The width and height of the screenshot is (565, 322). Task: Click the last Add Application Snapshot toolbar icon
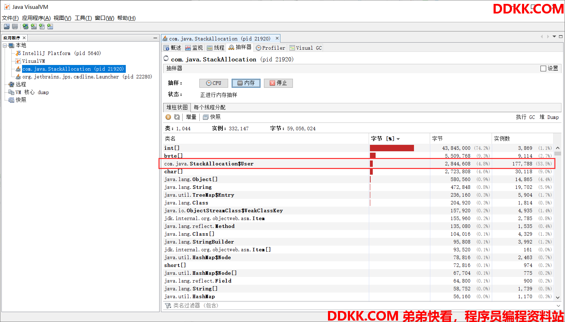coord(50,27)
